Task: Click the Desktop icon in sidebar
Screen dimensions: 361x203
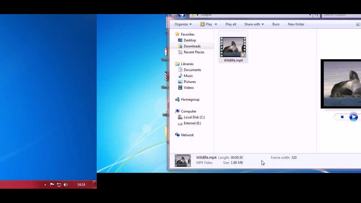Action: coord(180,40)
